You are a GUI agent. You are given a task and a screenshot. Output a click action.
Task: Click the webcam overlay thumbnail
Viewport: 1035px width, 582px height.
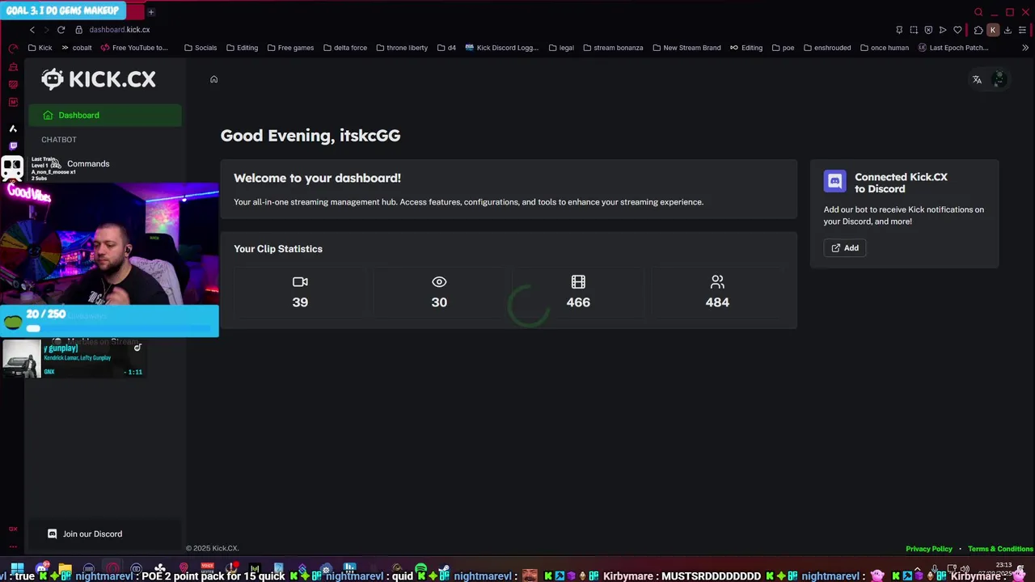(109, 244)
